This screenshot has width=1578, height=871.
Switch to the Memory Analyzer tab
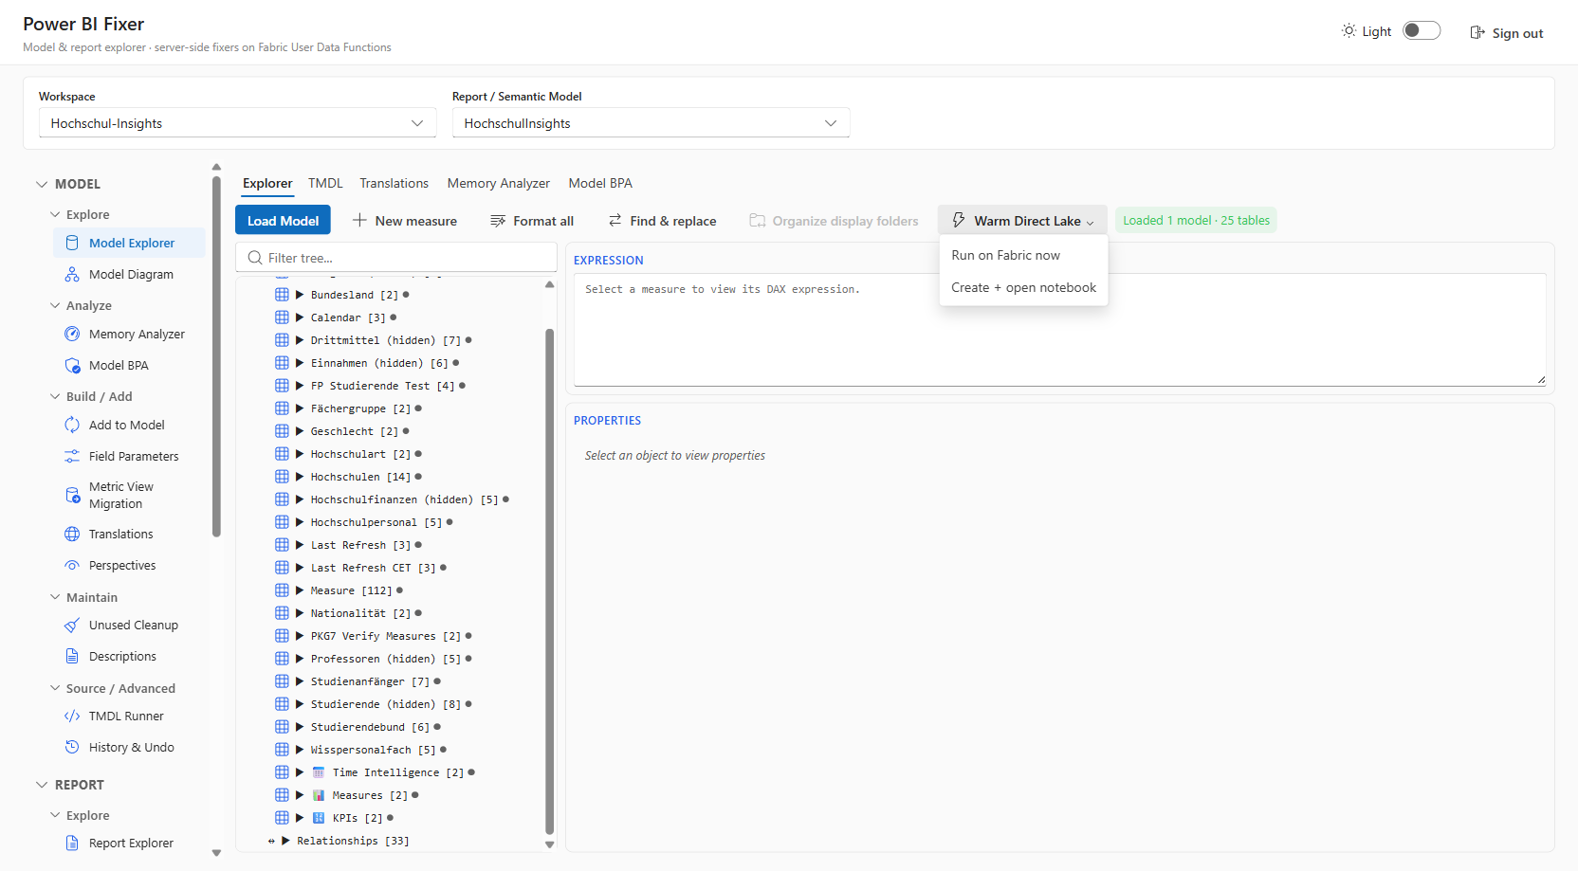click(498, 183)
